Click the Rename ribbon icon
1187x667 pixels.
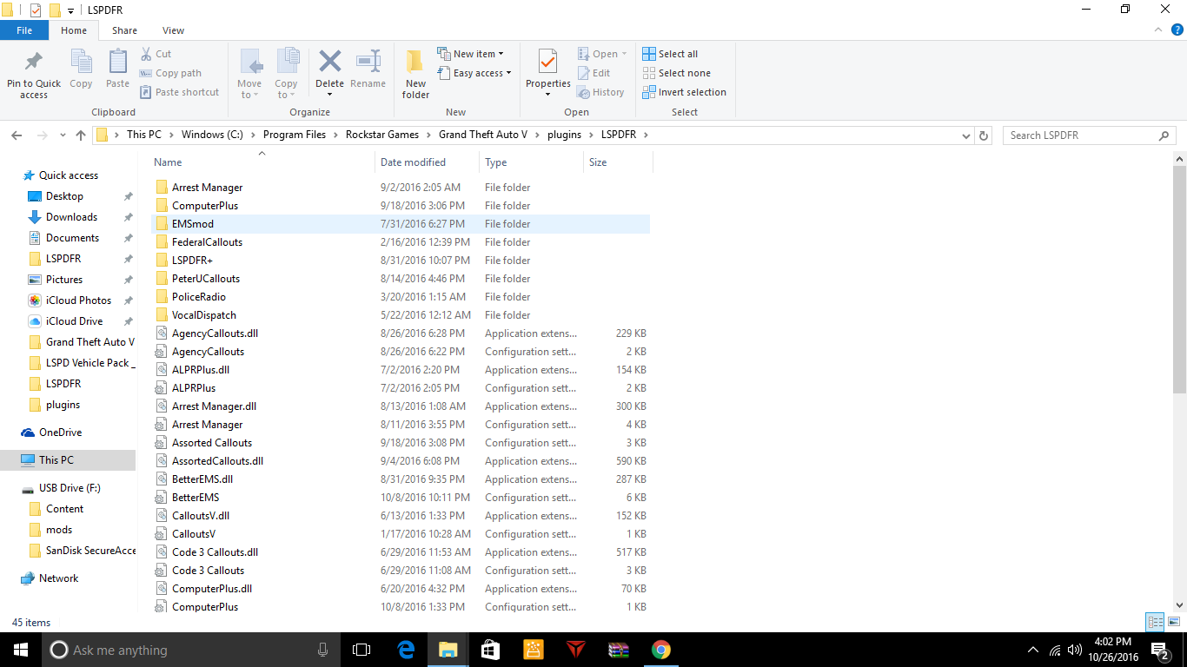[368, 62]
